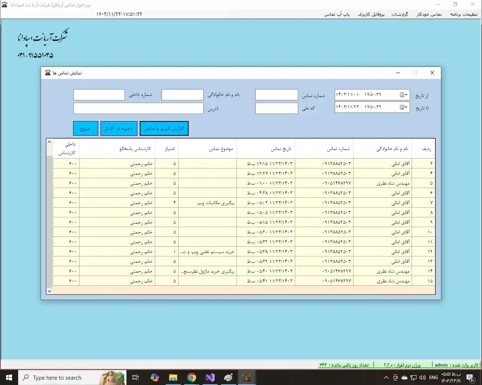Close the نمایش تماس ها window
This screenshot has height=385, width=482.
[x=432, y=73]
